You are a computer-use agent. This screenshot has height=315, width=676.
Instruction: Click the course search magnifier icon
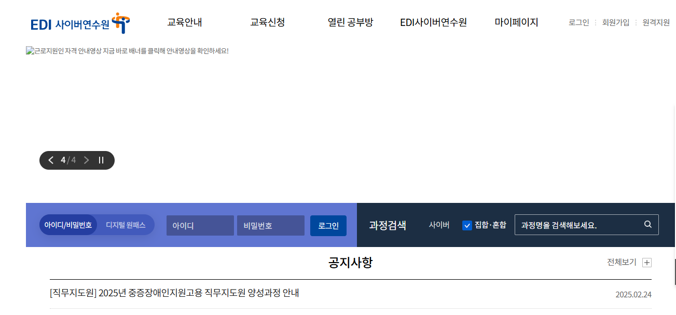pos(647,224)
